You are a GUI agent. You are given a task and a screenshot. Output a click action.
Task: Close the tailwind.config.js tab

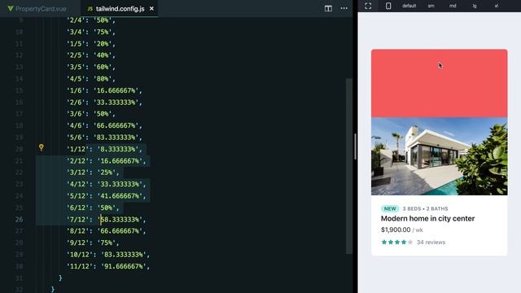point(151,9)
